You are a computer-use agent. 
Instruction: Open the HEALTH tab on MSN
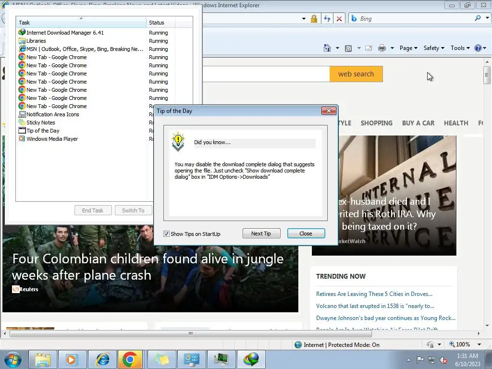pos(456,123)
